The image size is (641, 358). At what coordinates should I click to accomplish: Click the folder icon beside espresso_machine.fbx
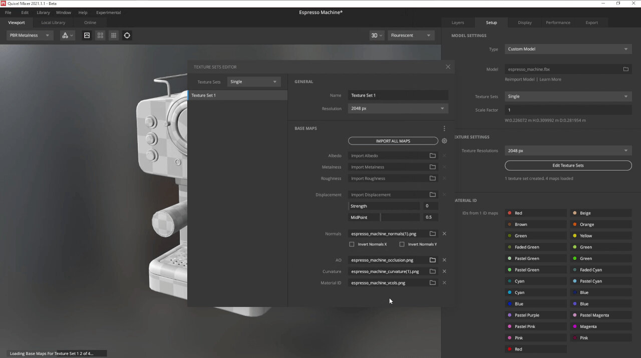625,69
